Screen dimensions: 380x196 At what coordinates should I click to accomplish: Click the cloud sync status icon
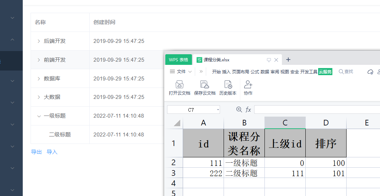point(370,72)
